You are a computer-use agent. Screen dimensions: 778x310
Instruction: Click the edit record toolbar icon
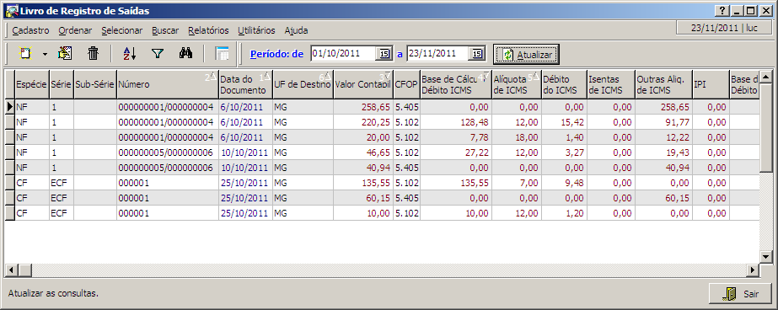[x=65, y=54]
